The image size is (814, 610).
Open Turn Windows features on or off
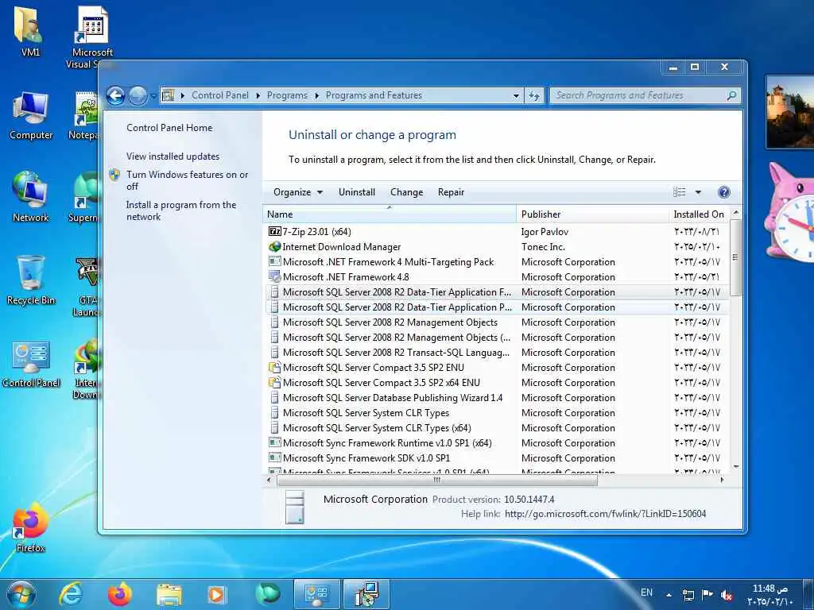pos(187,180)
